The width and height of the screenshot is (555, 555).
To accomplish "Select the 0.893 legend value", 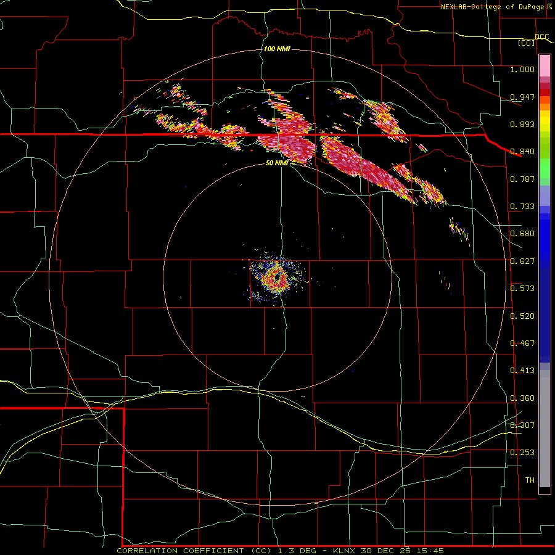I will [522, 124].
